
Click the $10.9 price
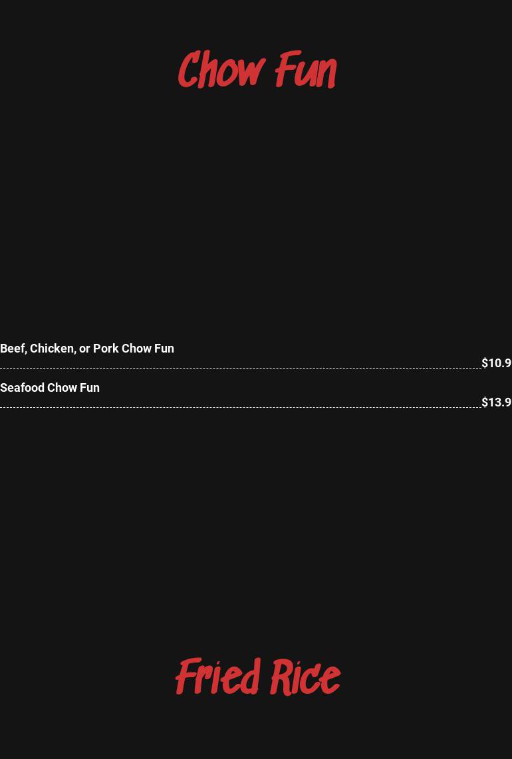(496, 363)
